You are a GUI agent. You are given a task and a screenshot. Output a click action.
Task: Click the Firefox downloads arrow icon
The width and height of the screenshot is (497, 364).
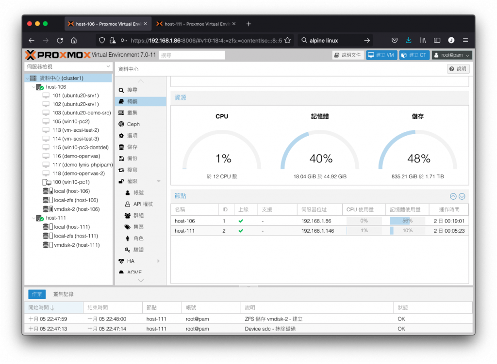(x=409, y=40)
